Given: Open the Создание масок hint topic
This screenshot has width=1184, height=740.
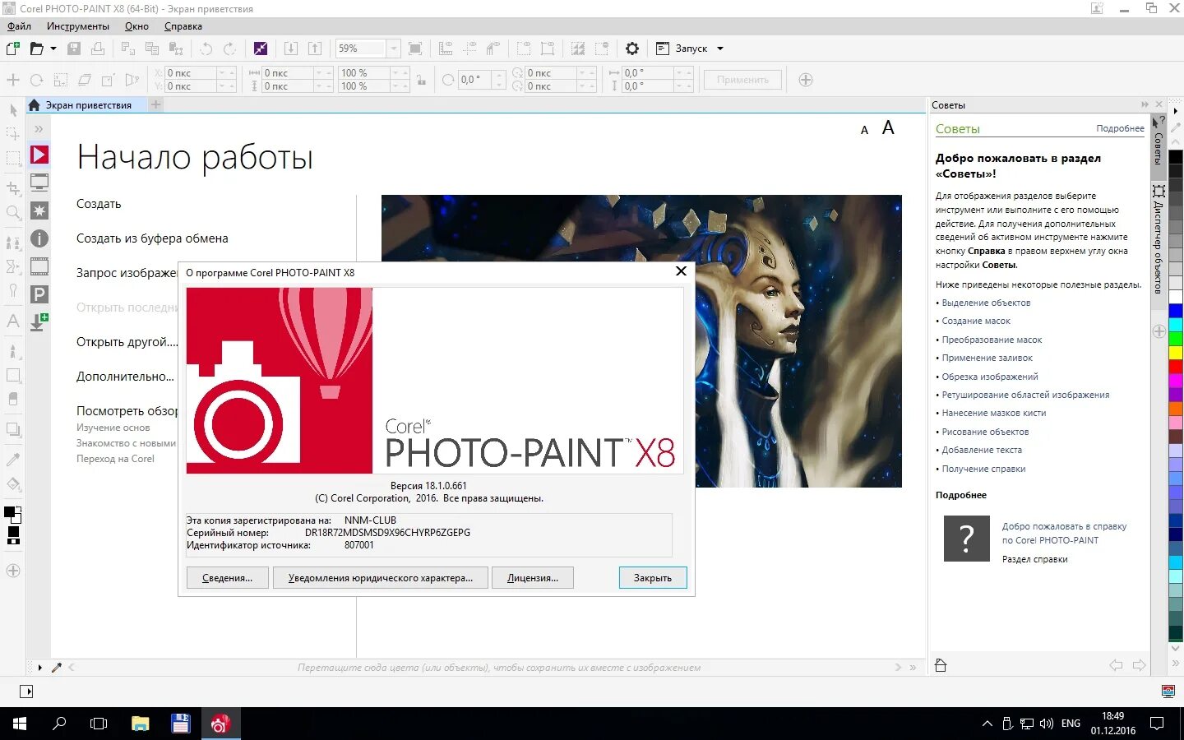Looking at the screenshot, I should tap(976, 321).
